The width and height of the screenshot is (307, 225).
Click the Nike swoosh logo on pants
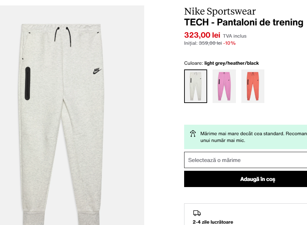[97, 71]
